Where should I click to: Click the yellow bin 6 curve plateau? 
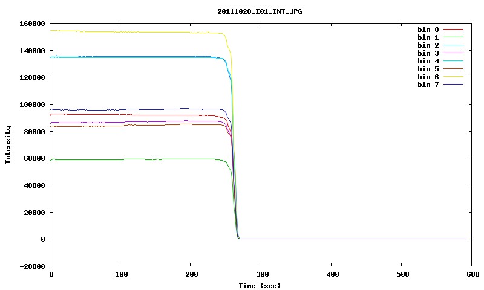[136, 32]
